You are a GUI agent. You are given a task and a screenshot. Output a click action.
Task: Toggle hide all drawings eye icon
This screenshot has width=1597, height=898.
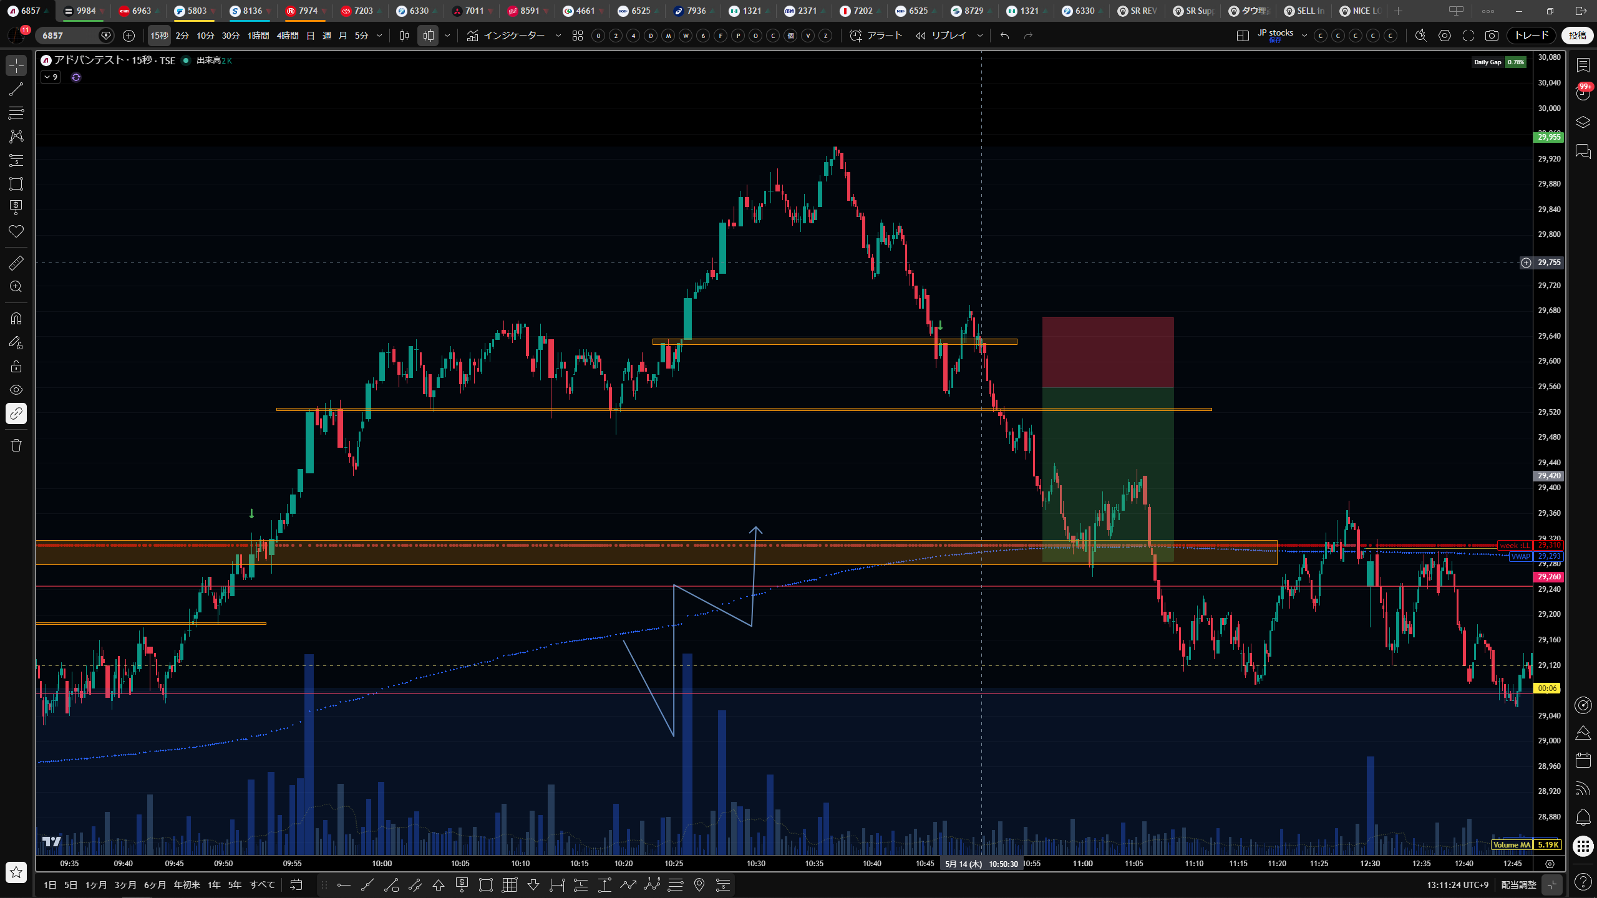tap(16, 390)
